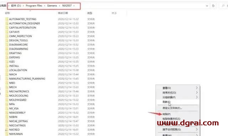
Task: Click the NXCREO folder icon
Action: pos(7,130)
